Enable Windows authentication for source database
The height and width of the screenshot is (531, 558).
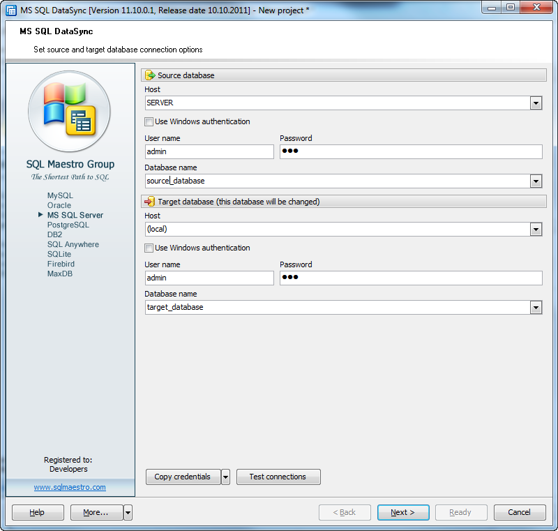point(149,121)
